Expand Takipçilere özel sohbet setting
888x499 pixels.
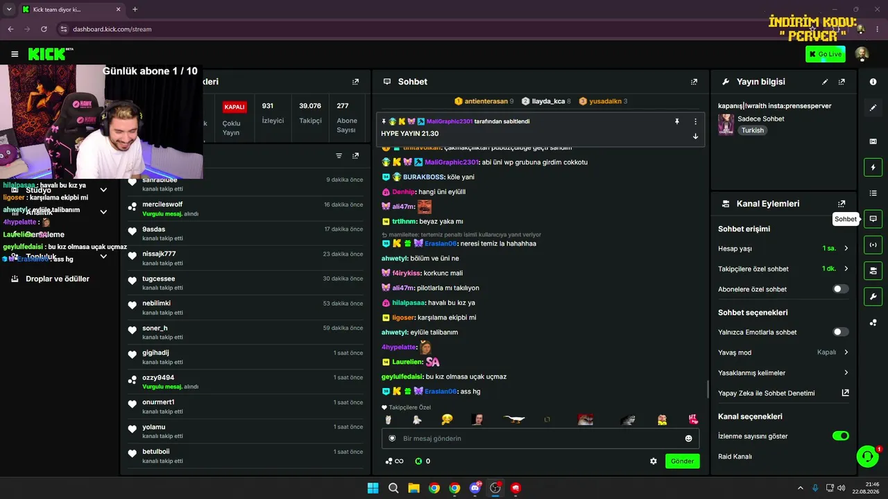click(x=783, y=268)
